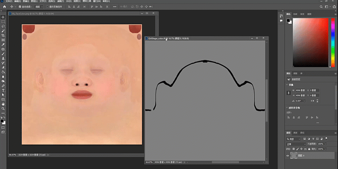Open Move tool preset dropdown arrow

coord(15,7)
